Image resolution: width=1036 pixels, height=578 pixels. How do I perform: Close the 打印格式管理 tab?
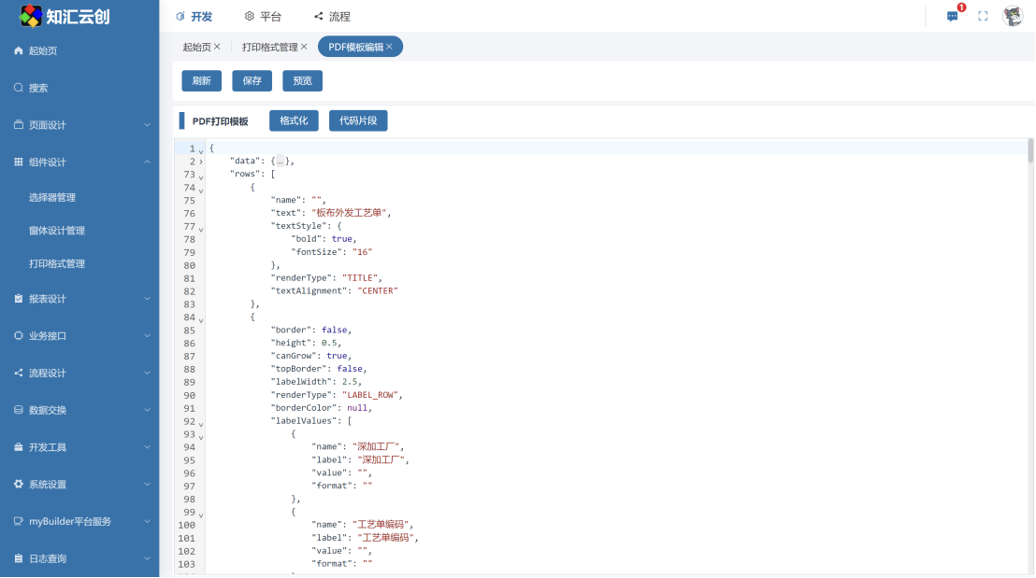click(304, 47)
